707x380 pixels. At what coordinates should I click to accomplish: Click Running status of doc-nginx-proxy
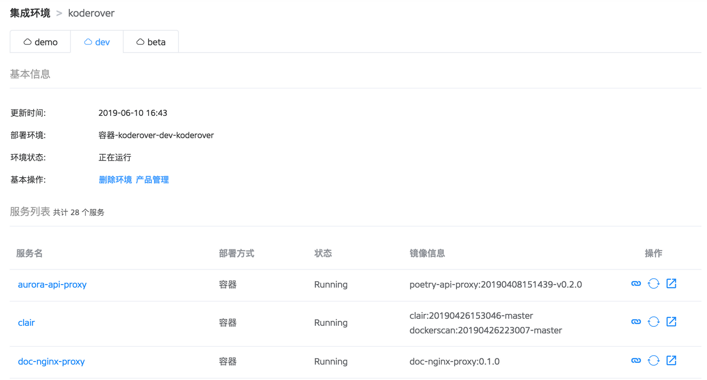[331, 361]
